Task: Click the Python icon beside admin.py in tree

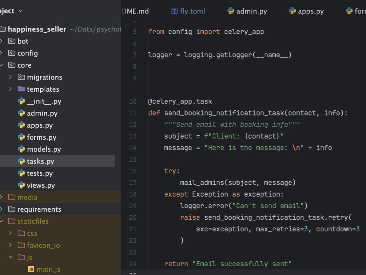Action: pos(21,113)
